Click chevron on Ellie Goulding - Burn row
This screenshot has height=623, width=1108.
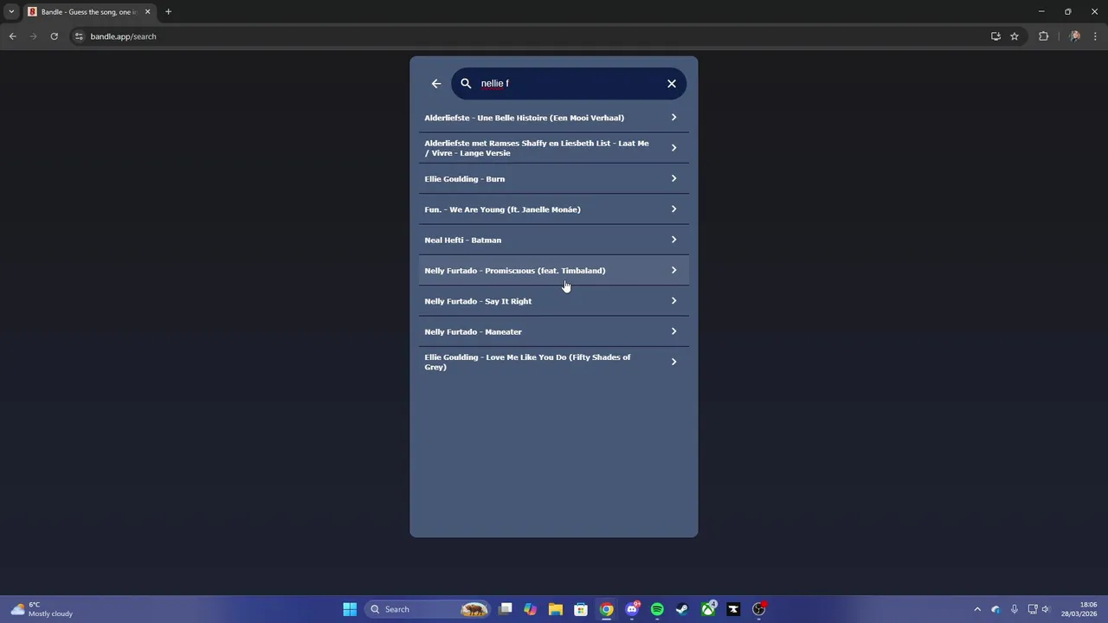click(673, 179)
